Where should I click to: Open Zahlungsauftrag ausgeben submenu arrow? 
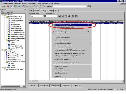[x=90, y=43]
